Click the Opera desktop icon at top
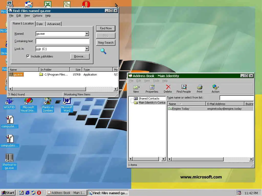The width and height of the screenshot is (262, 196). (86, 4)
